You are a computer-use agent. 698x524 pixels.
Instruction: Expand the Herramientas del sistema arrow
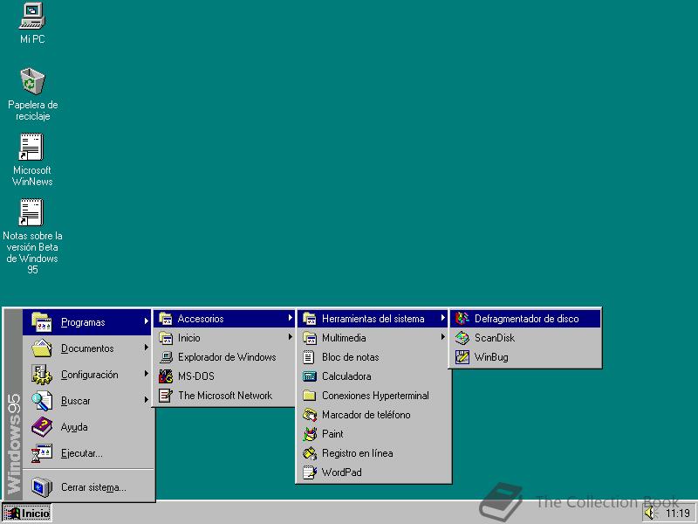tap(443, 318)
